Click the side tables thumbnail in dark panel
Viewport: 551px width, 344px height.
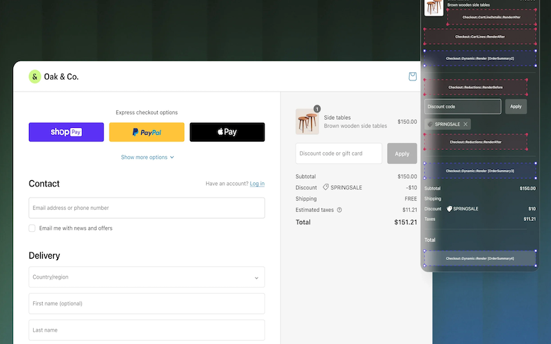coord(434,7)
